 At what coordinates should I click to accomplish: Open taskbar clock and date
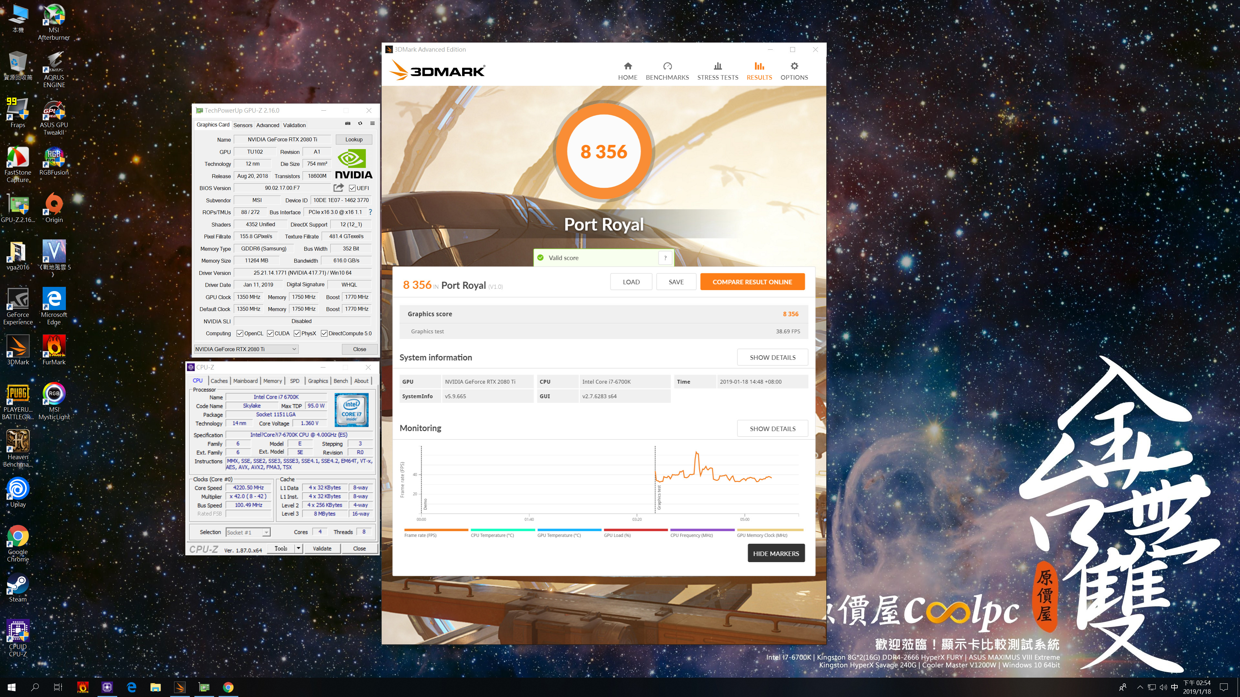coord(1197,687)
